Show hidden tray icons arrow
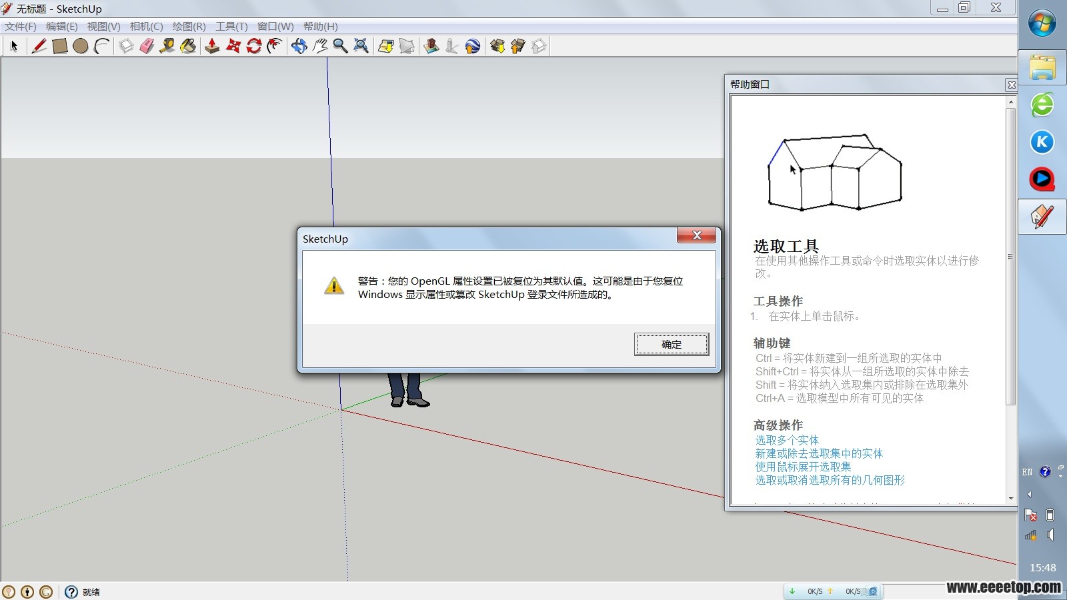The image size is (1067, 600). [1029, 494]
